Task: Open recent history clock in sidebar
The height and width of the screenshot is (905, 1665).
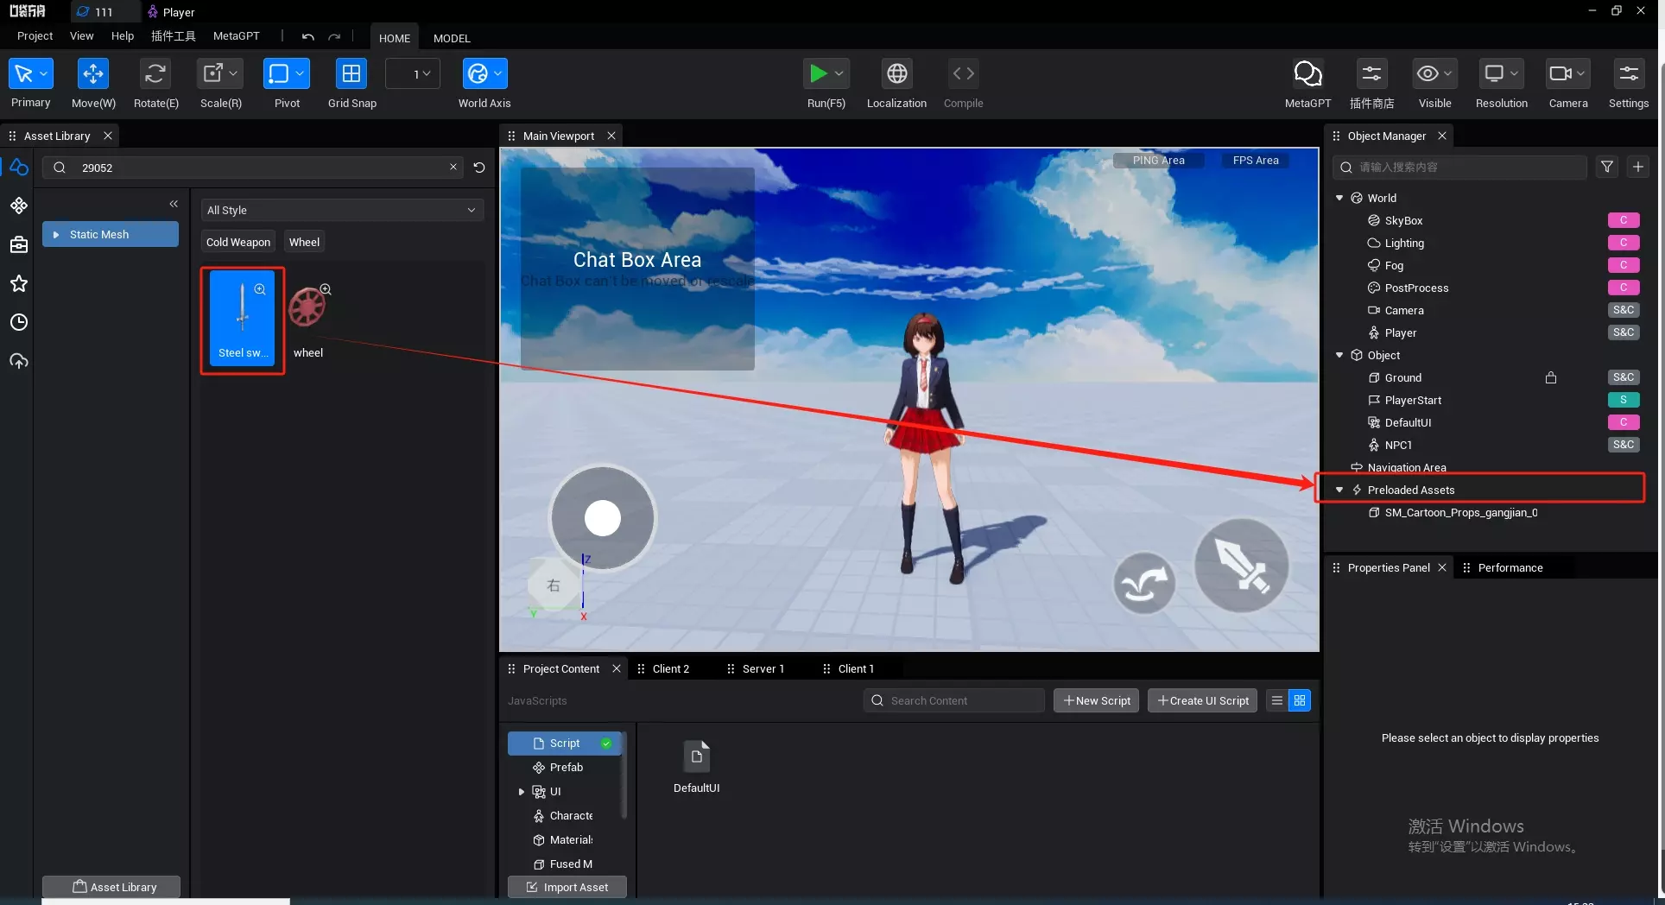Action: click(19, 322)
